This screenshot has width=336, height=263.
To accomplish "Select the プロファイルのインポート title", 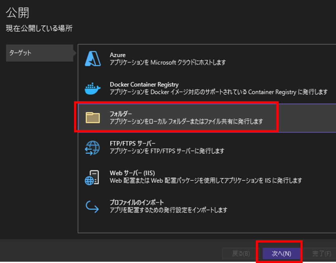I will 136,202.
